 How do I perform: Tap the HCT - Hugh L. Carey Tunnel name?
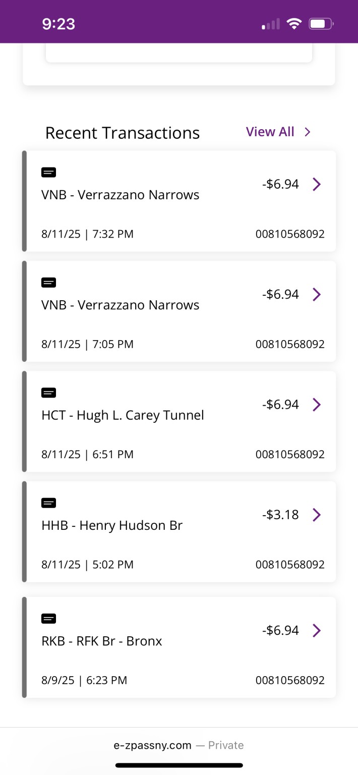[x=123, y=415]
